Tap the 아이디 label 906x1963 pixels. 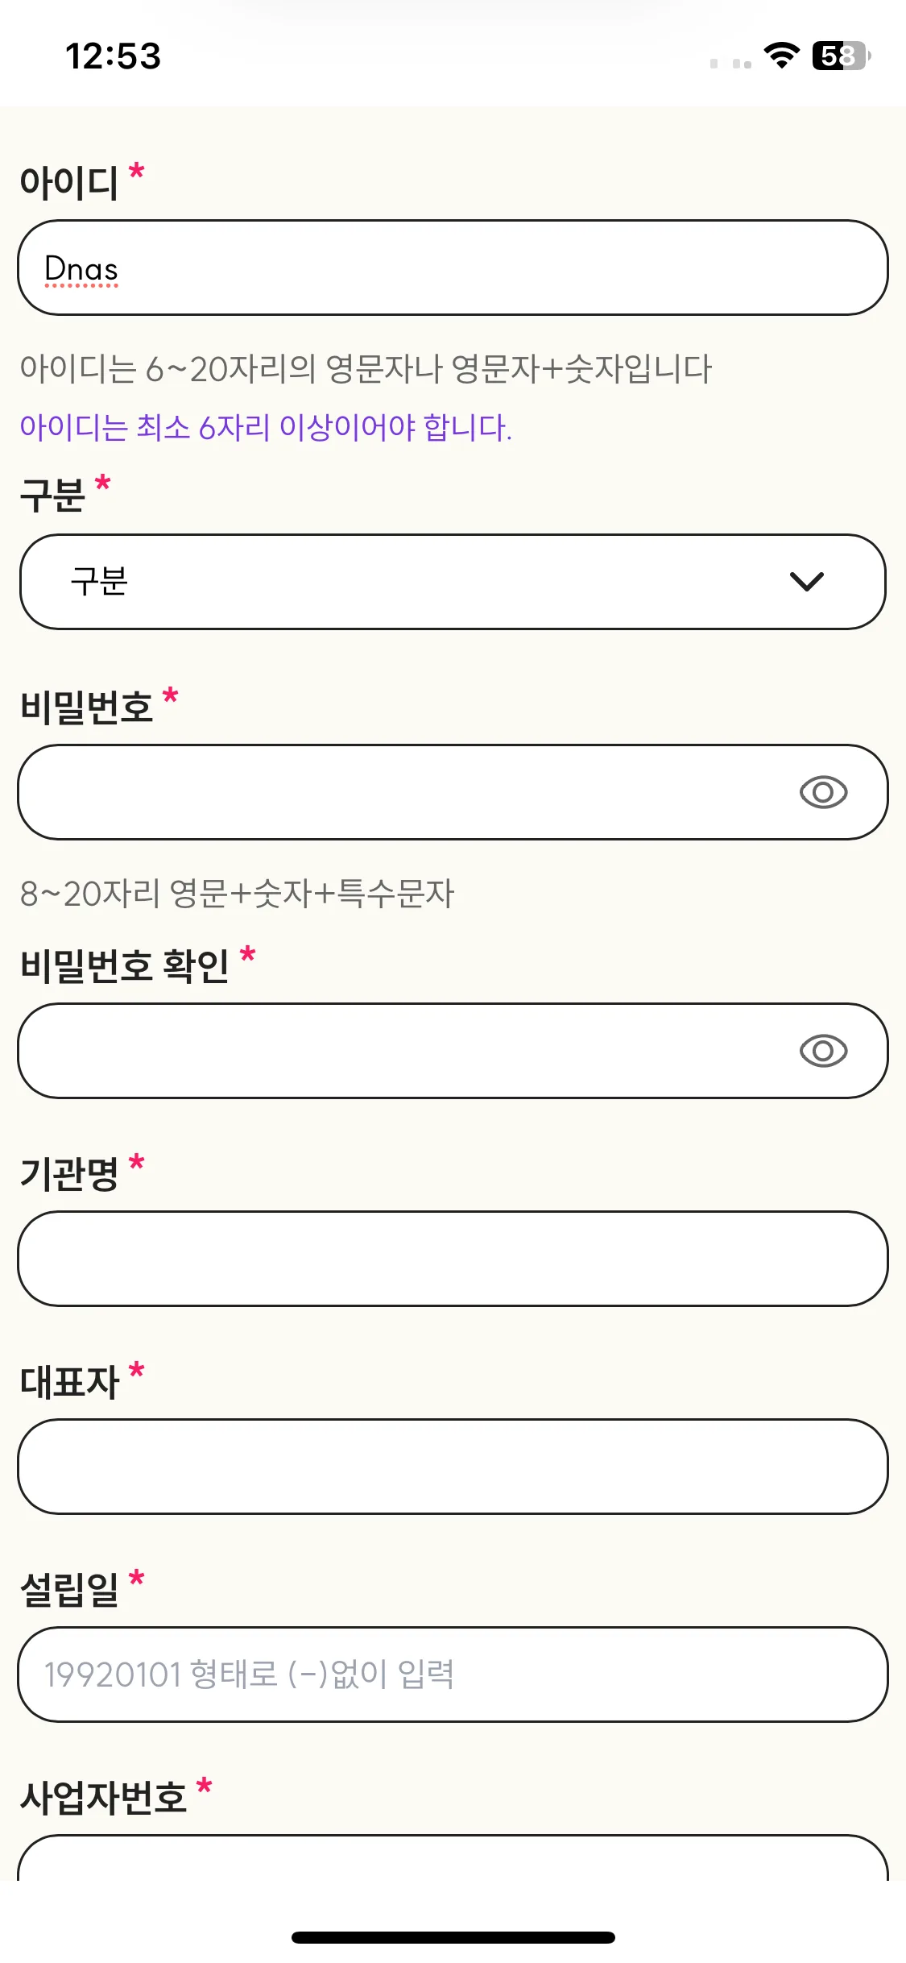[69, 182]
